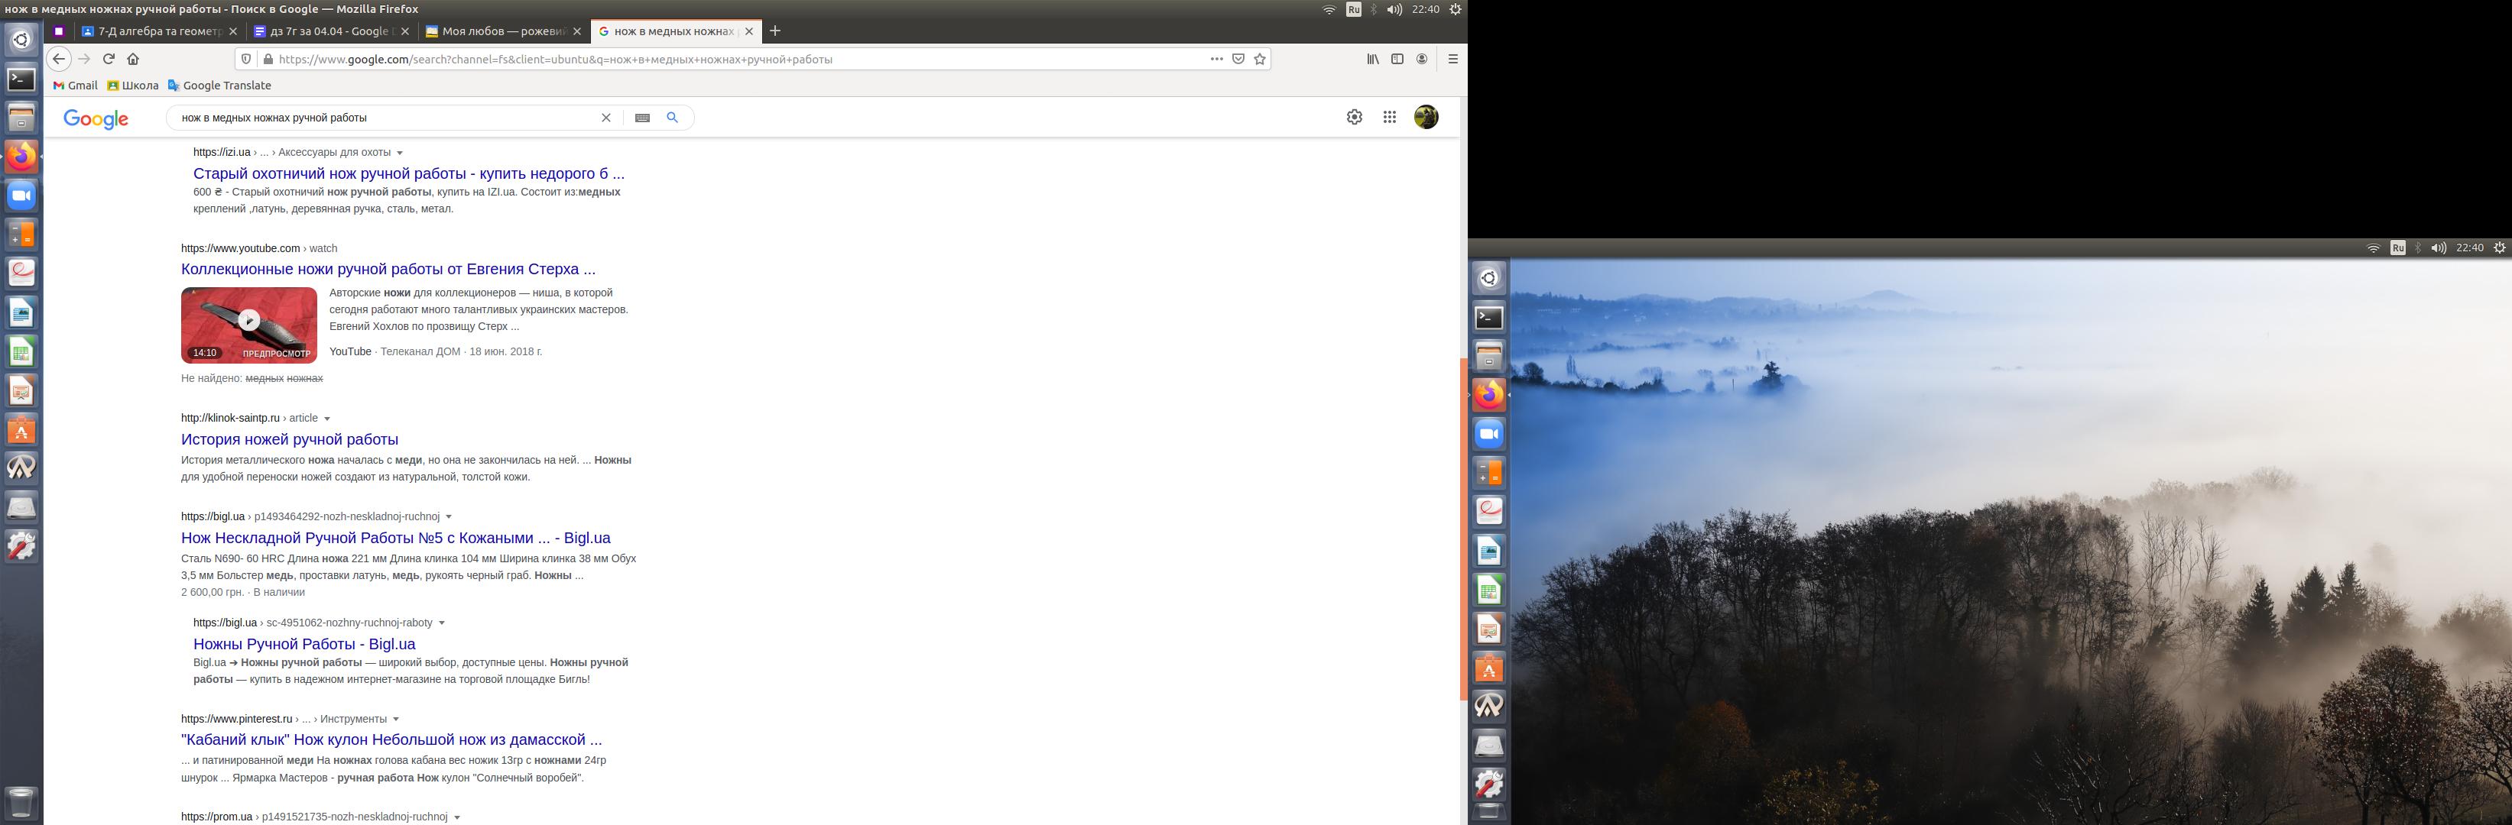Open the Ножны Ручной Работы - Bigl.ua link
The height and width of the screenshot is (825, 2512).
tap(304, 644)
